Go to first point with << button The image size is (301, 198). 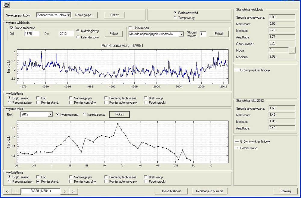(x=8, y=191)
